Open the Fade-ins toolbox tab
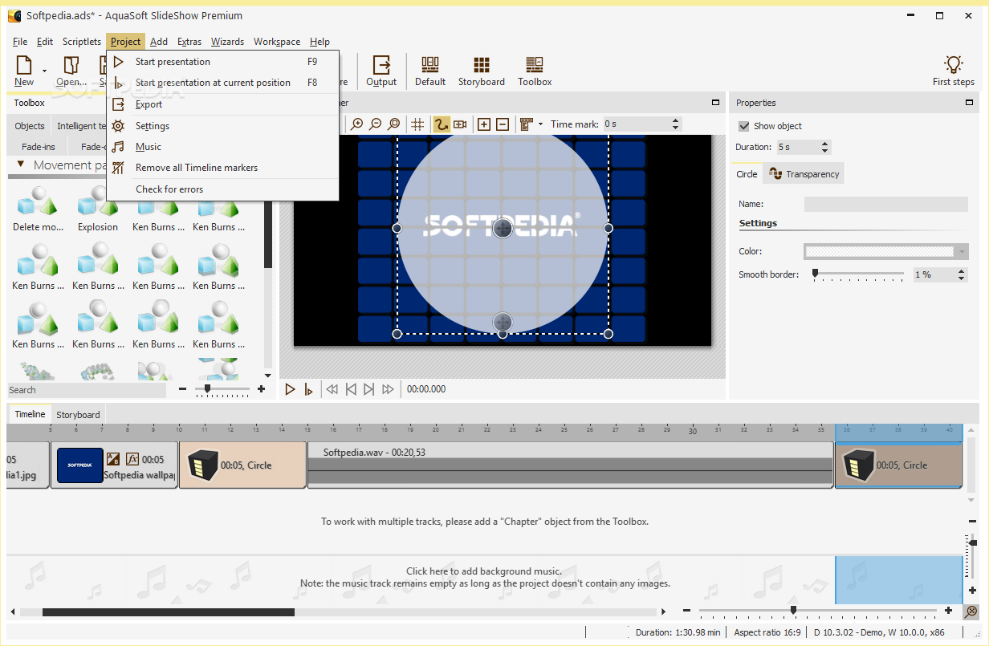 pos(39,147)
